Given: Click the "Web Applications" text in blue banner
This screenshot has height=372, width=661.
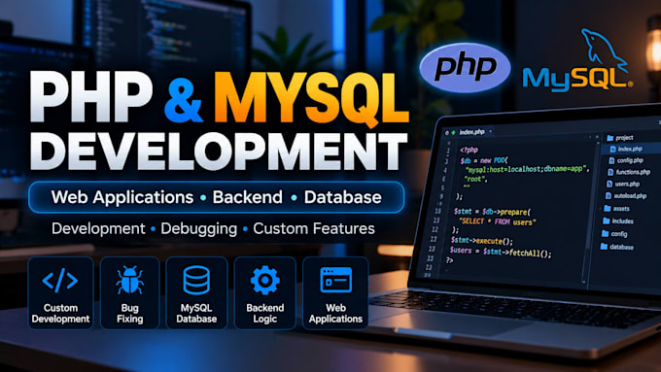Looking at the screenshot, I should click(122, 197).
